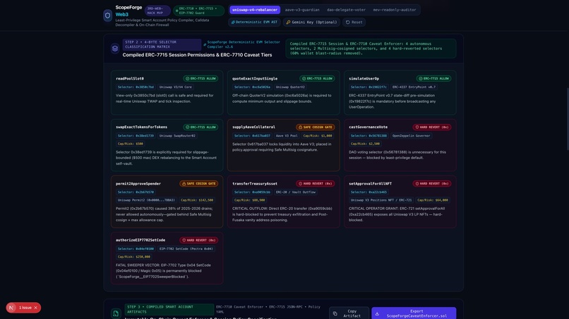Image resolution: width=569 pixels, height=319 pixels.
Task: Open the Next.js issue indicator icon
Action: click(11, 308)
